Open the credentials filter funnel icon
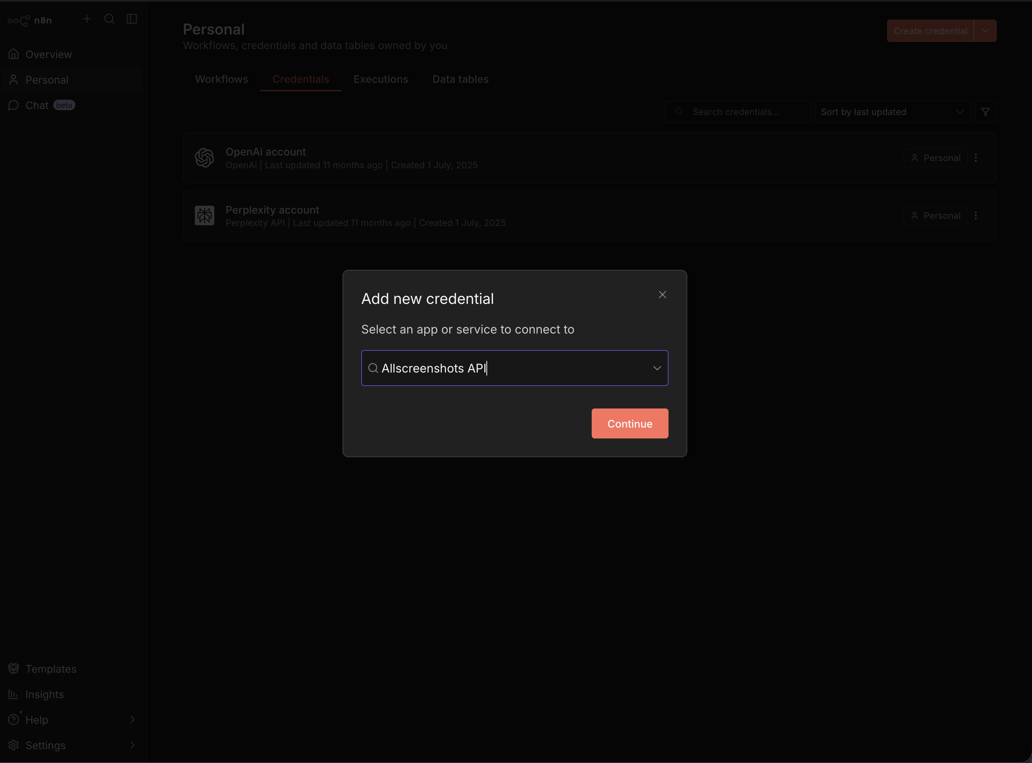 (986, 112)
